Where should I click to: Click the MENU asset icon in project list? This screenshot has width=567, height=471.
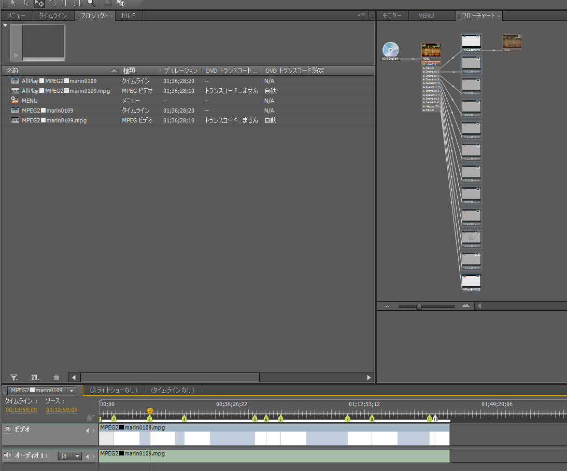[x=15, y=100]
